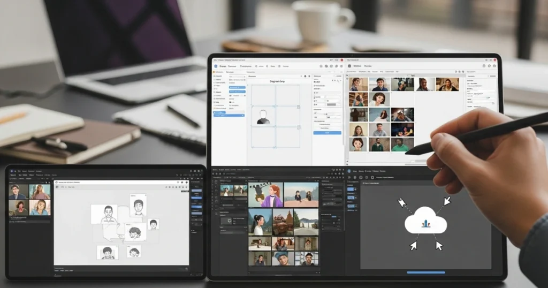This screenshot has height=288, width=548.
Task: Open the man in navy sweater photo
Action: click(x=379, y=85)
